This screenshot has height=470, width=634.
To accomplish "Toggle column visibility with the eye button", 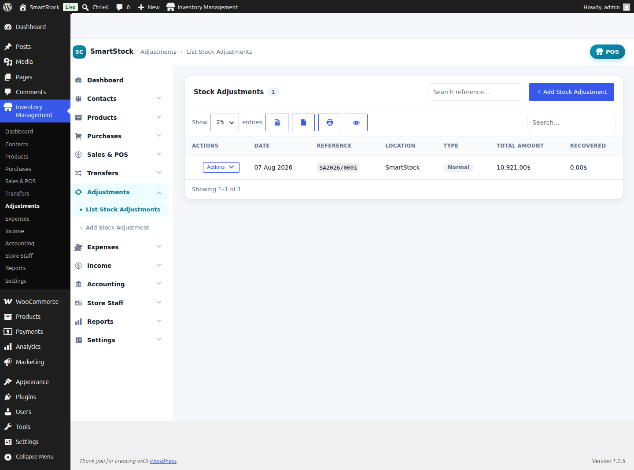I will pos(356,122).
